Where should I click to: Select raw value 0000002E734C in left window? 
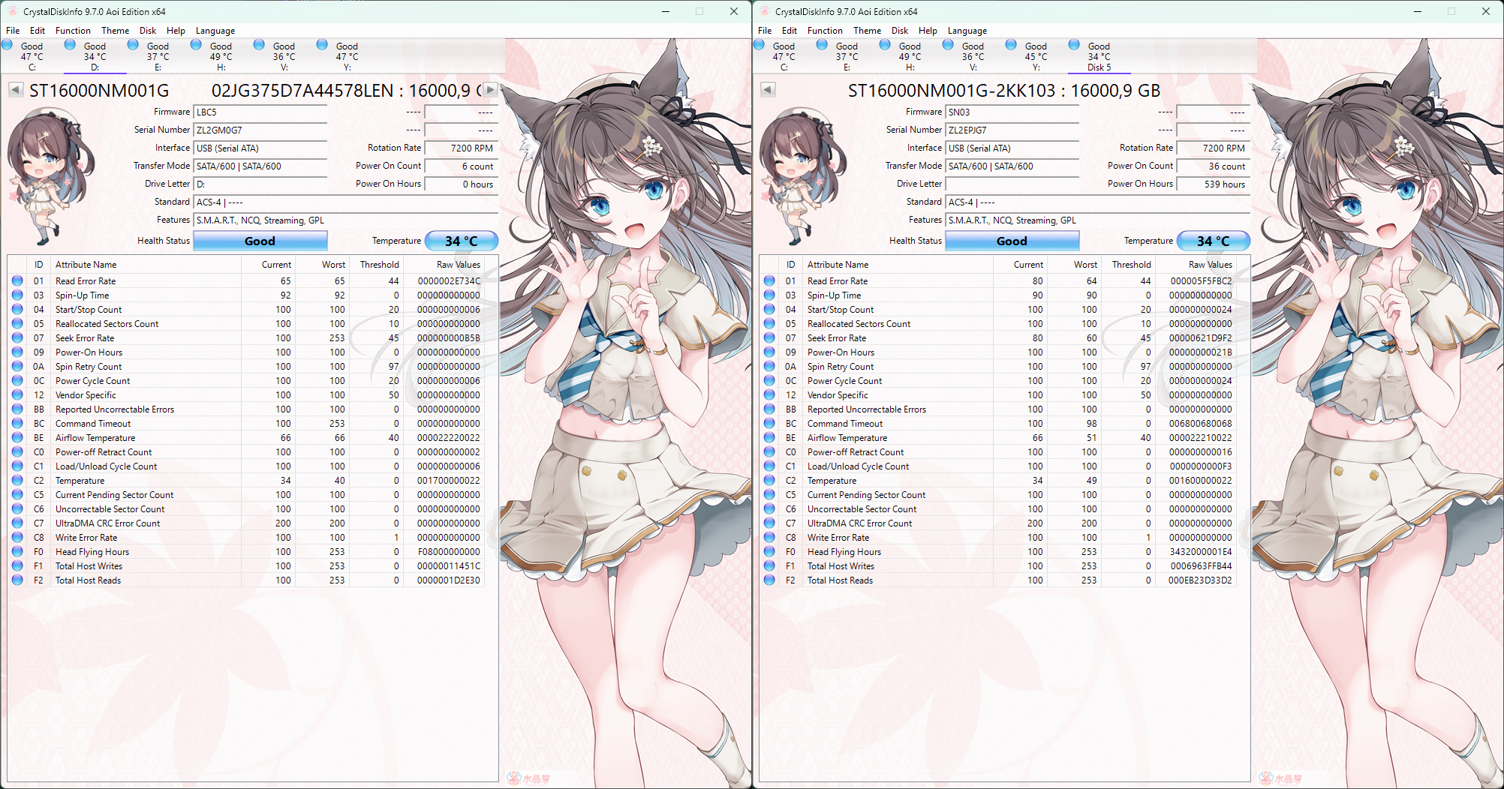(x=449, y=281)
